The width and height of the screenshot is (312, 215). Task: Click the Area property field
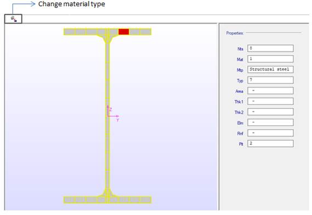270,90
